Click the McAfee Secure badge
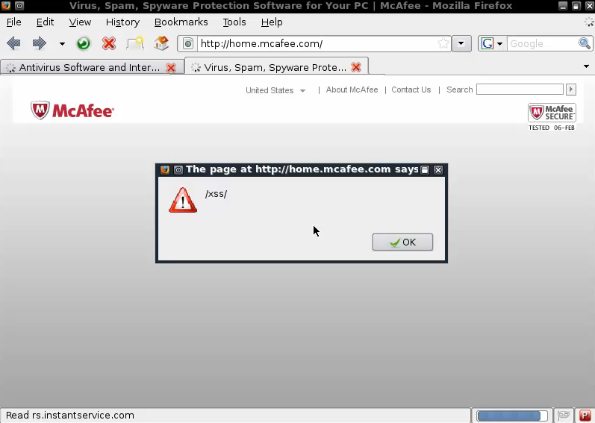The width and height of the screenshot is (595, 423). pyautogui.click(x=552, y=116)
